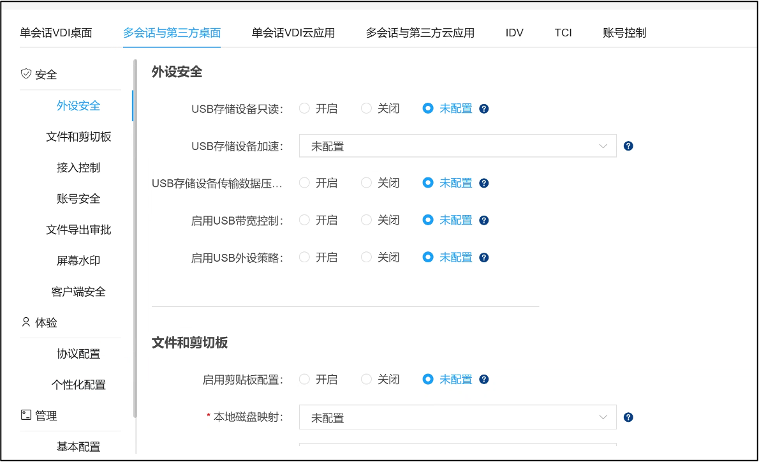Click help icon next to USB存储设备加速
The width and height of the screenshot is (759, 462).
[628, 146]
